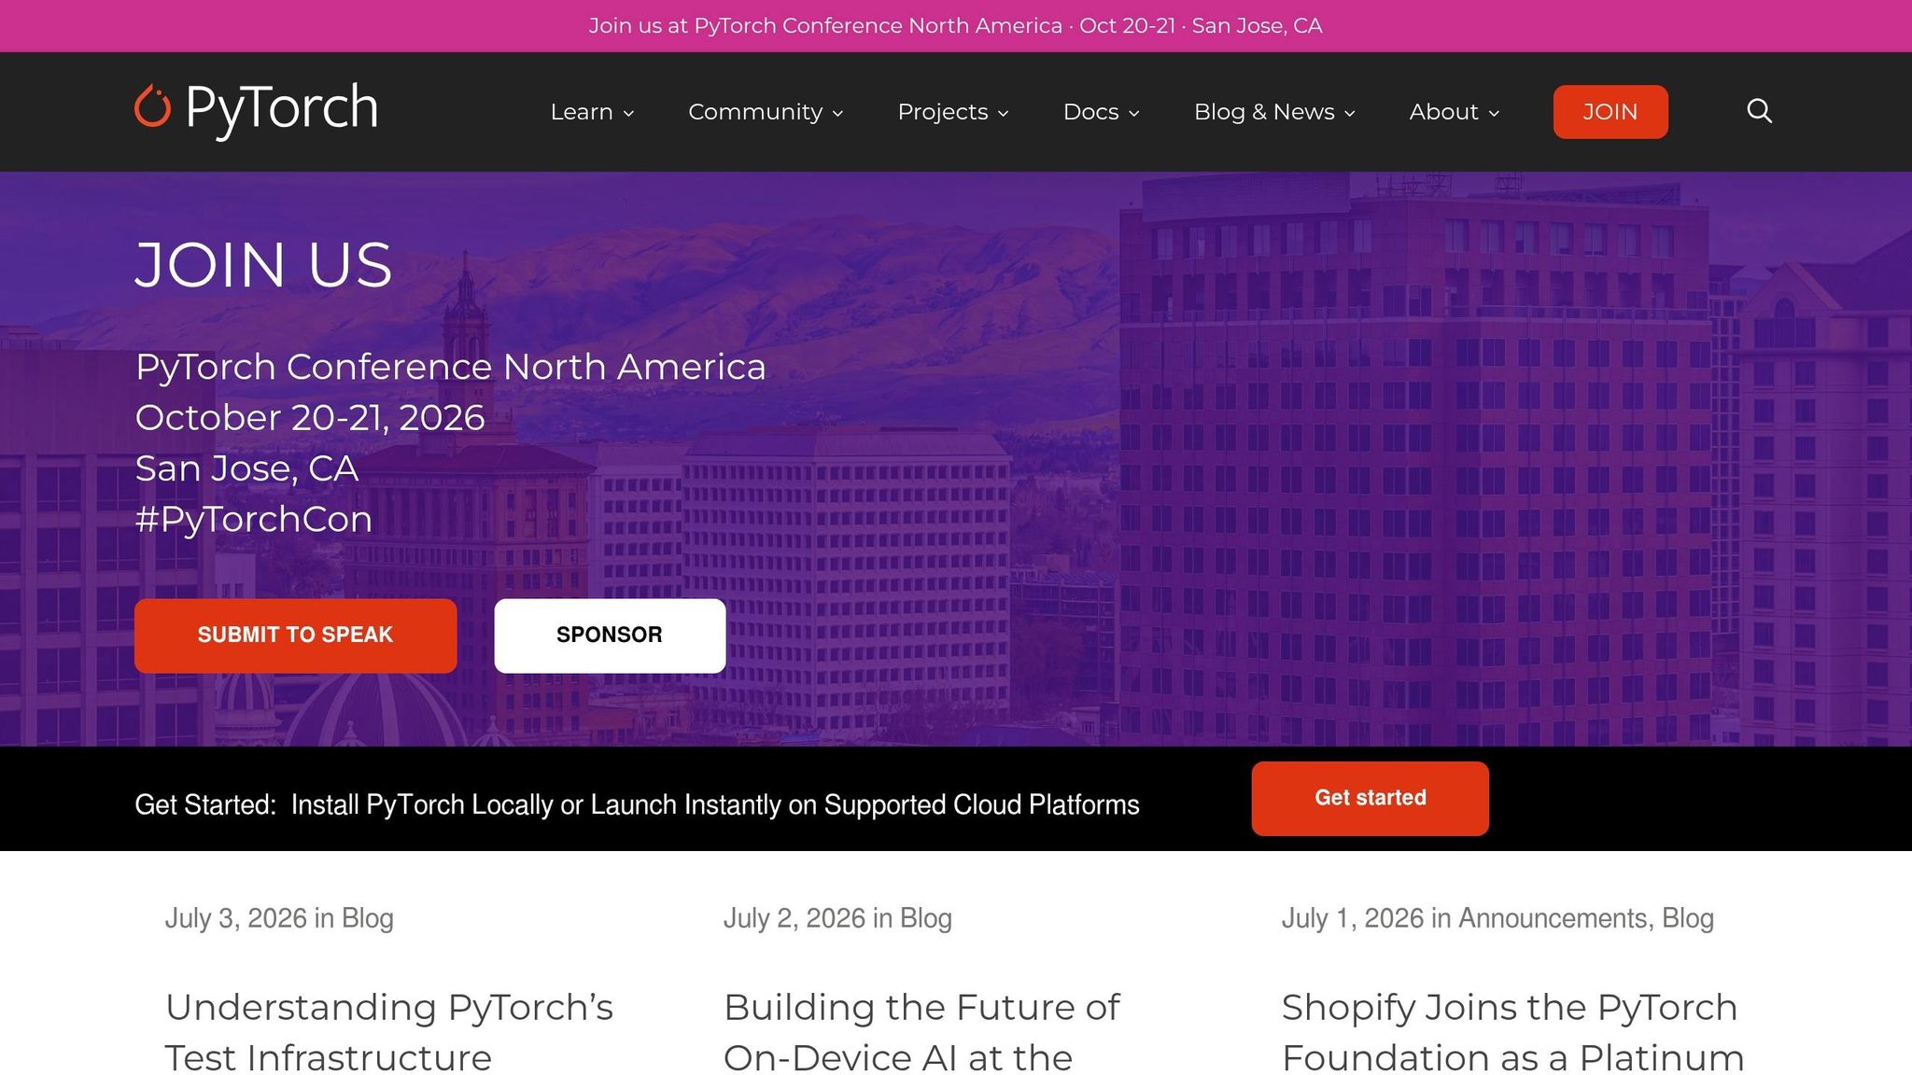Click the July 1, 2026 date text
Viewport: 1912px width, 1075px height.
[1353, 918]
